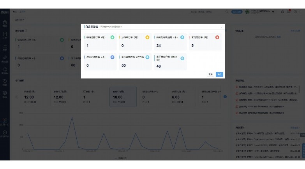305x169 pixels.
Task: Click the blue link in the quick-entry hint text
Action: coord(279,37)
